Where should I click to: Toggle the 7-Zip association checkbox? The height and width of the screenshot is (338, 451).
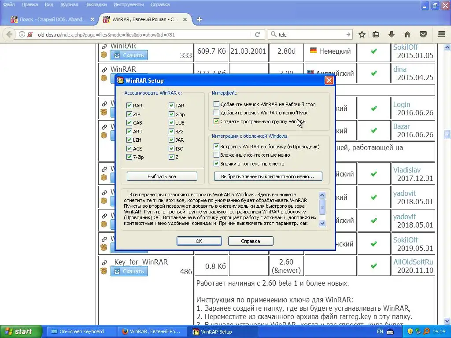[x=129, y=157]
